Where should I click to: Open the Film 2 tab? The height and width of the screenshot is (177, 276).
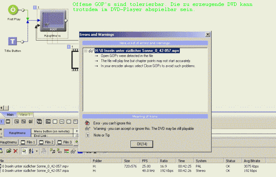47,142
